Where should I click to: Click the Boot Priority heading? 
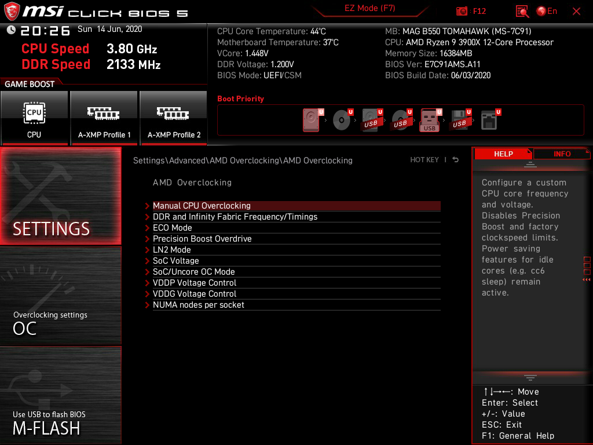click(240, 99)
